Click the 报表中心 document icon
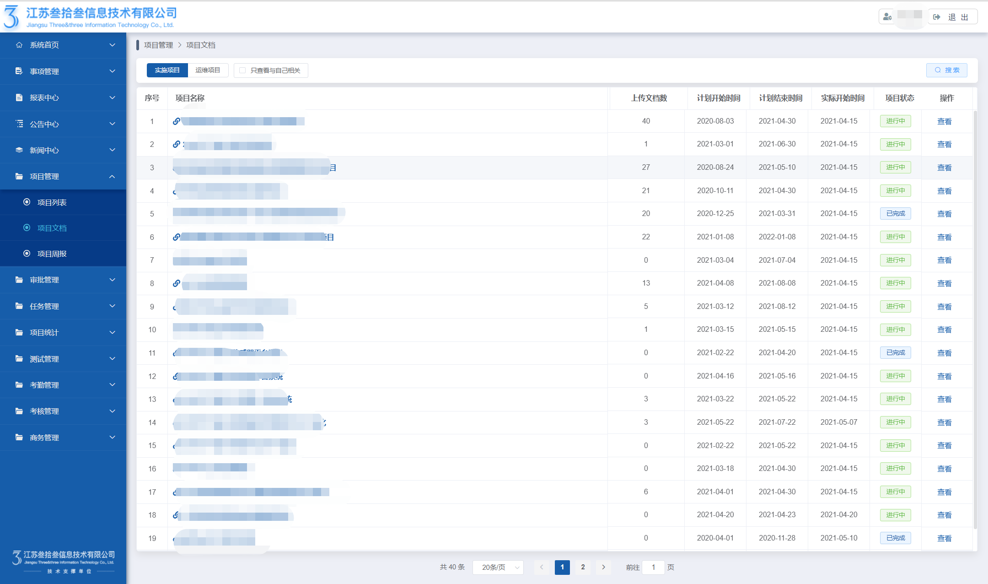988x584 pixels. 19,97
